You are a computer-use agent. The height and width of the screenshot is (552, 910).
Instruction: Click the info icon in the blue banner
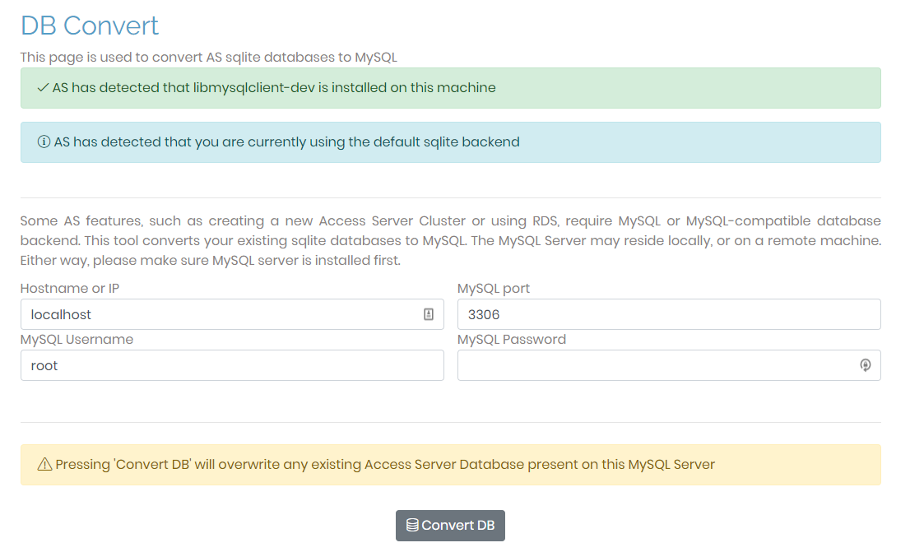[43, 141]
